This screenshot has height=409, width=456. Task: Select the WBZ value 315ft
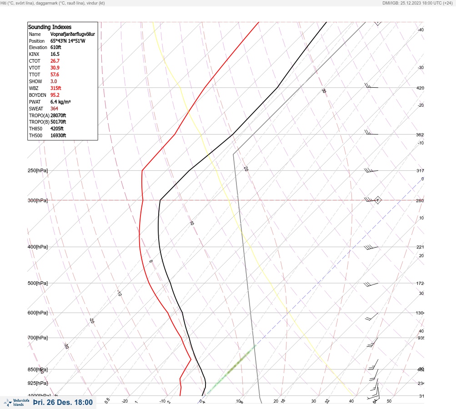click(x=56, y=88)
